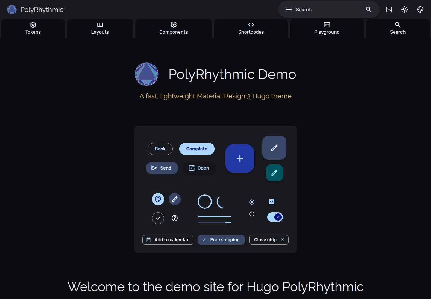Toggle the Free shipping filter chip
Viewport: 431px width, 299px height.
[x=221, y=240]
